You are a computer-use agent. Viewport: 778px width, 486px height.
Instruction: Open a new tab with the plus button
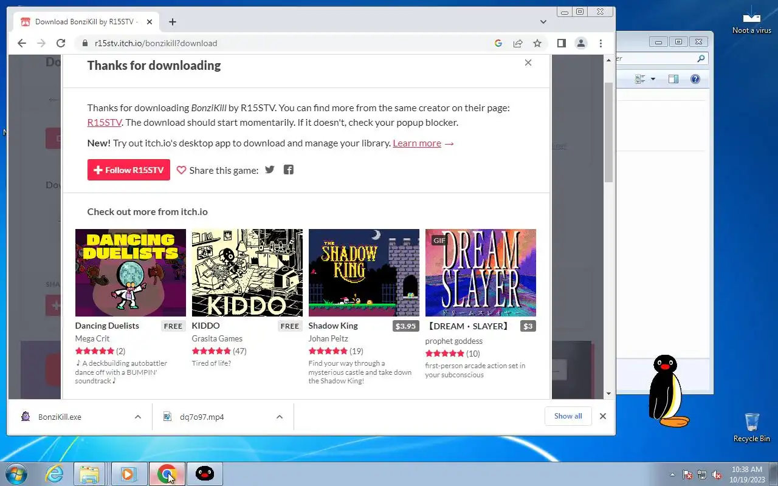coord(173,22)
